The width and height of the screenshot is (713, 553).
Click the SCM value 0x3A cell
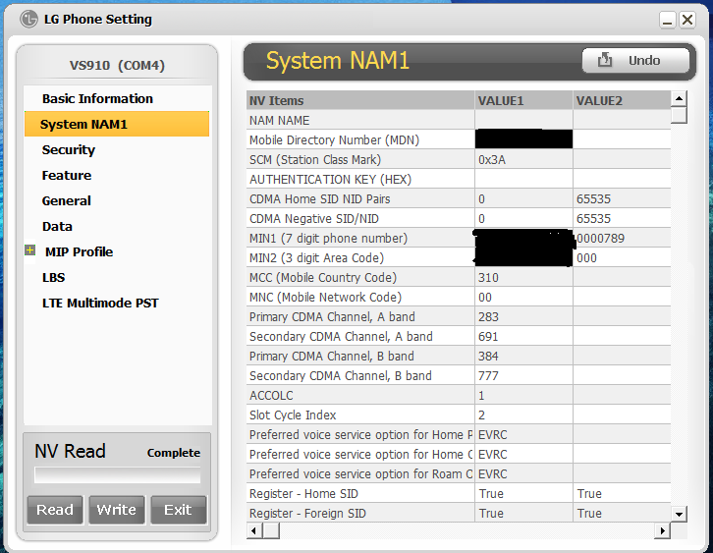(x=522, y=160)
